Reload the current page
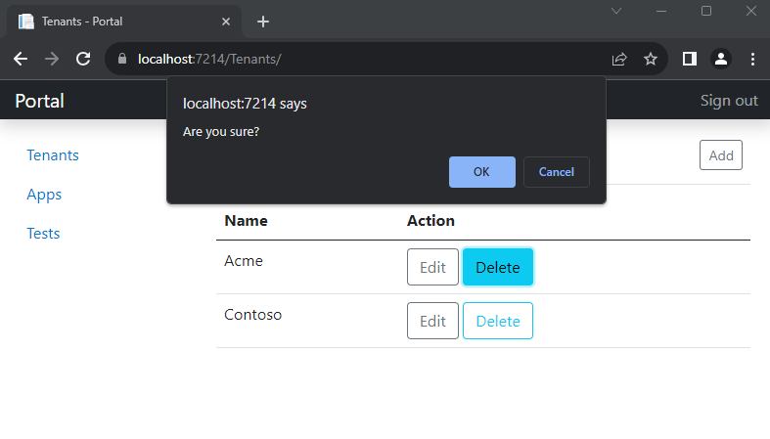Image resolution: width=770 pixels, height=439 pixels. pos(83,59)
